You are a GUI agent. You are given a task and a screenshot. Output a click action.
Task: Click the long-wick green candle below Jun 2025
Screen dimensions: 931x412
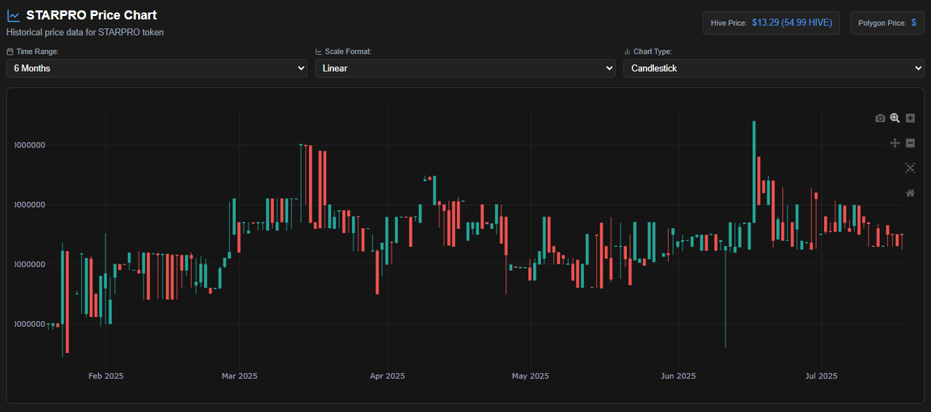pos(725,297)
